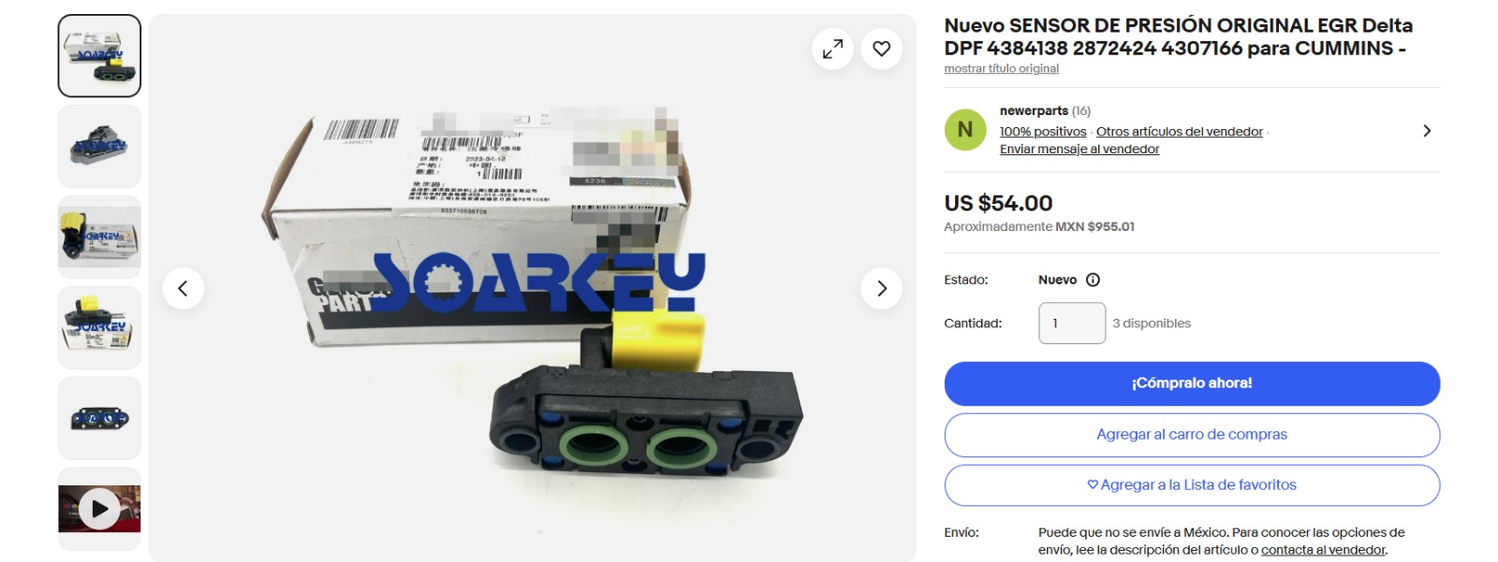Select the fifth thumbnail of sensor underside
Image resolution: width=1498 pixels, height=562 pixels.
coord(99,418)
